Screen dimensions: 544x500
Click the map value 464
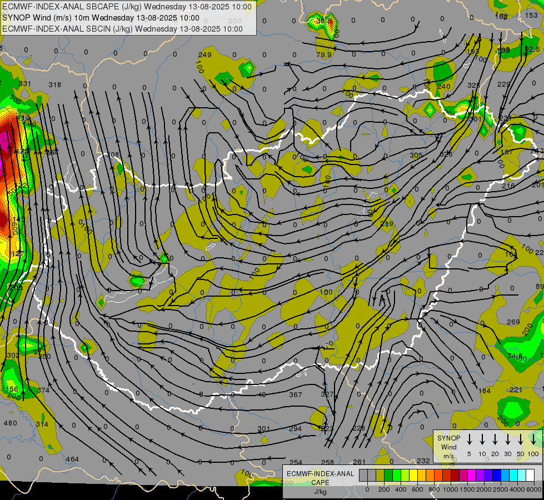click(72, 459)
